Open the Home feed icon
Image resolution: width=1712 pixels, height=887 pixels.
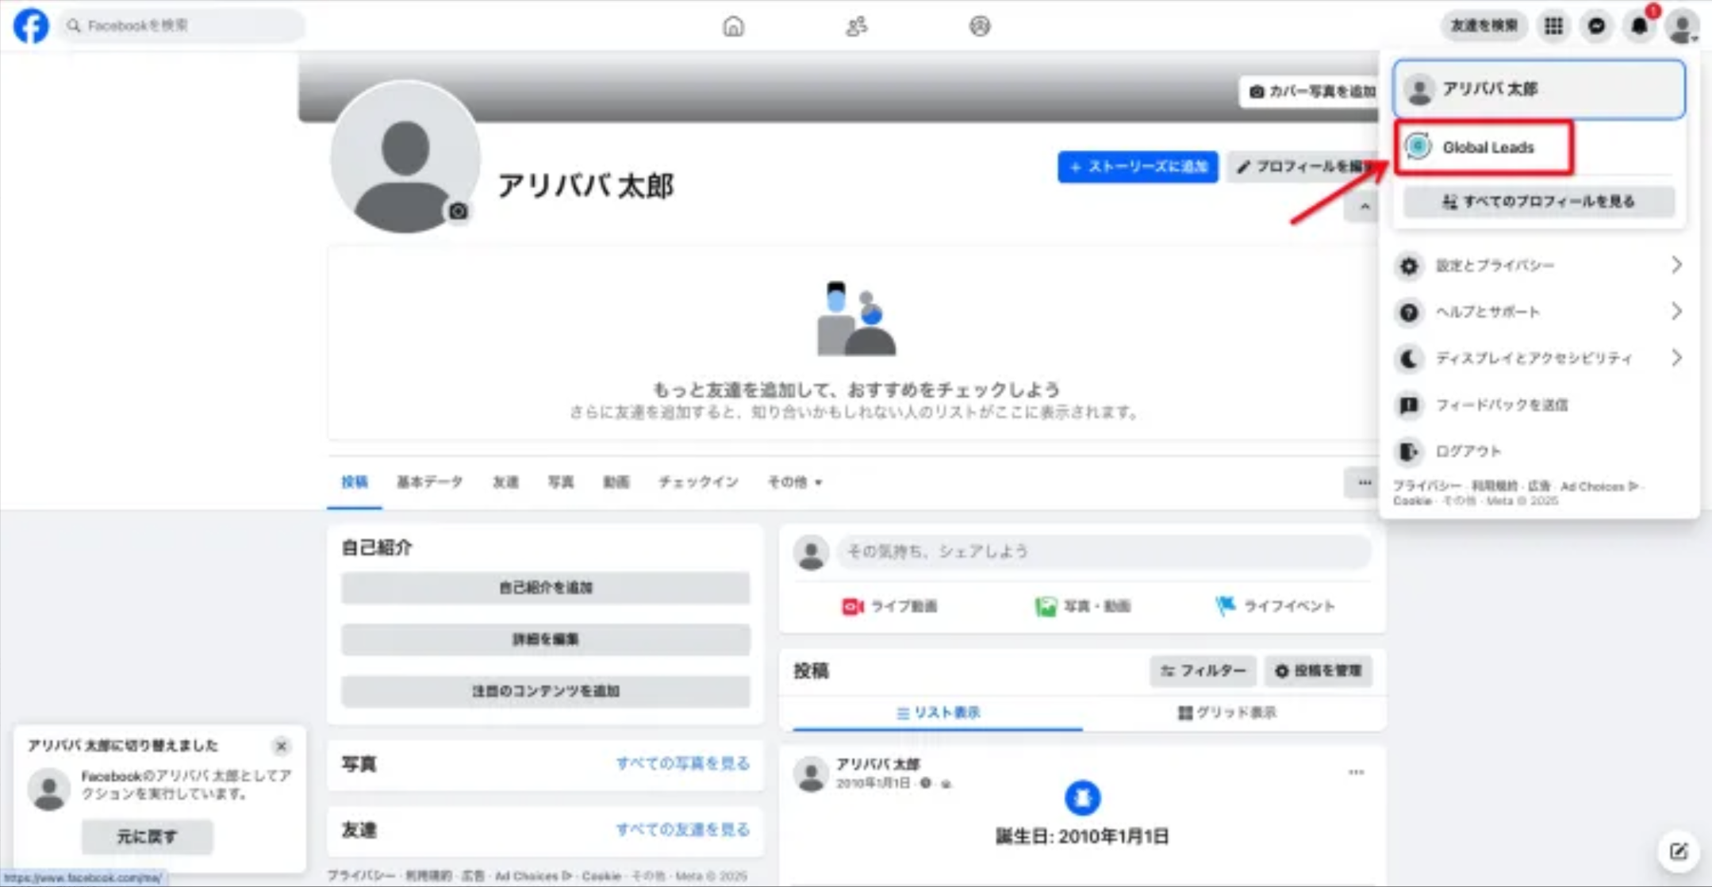click(733, 26)
